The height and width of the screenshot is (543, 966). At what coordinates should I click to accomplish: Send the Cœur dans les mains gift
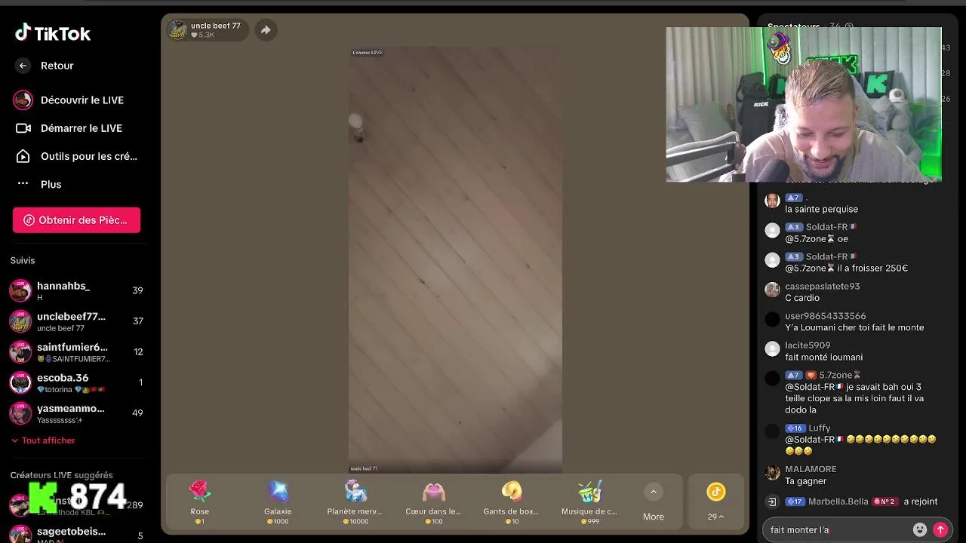tap(433, 502)
